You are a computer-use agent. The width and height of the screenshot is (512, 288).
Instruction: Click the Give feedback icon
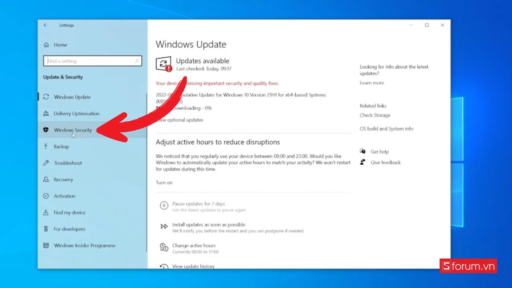coord(363,163)
